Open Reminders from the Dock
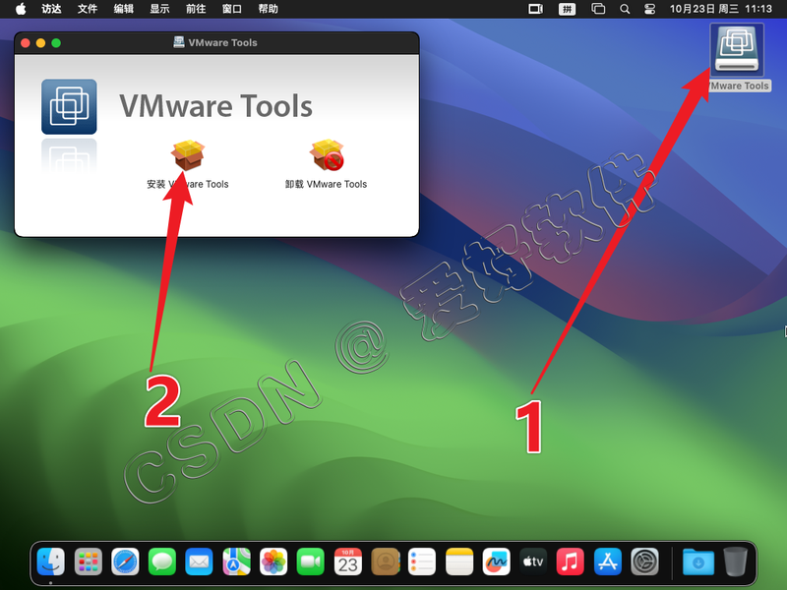The width and height of the screenshot is (787, 590). [x=422, y=561]
